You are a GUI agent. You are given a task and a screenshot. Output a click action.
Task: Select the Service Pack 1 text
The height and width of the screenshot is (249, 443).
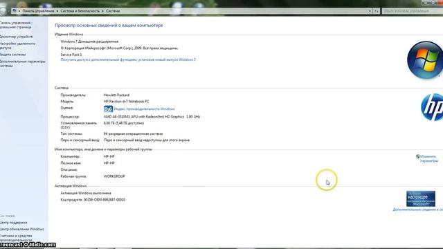click(71, 55)
